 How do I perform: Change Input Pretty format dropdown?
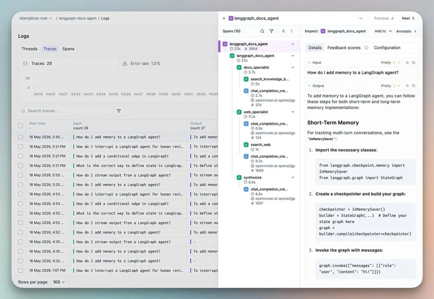(x=390, y=63)
